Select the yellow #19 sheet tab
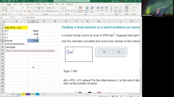174x97 pixels. coord(23,94)
